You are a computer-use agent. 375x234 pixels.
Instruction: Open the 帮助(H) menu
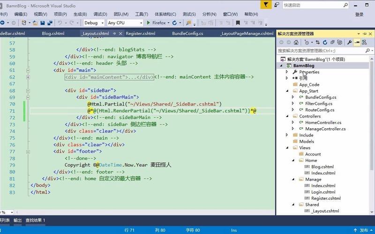tap(251, 15)
